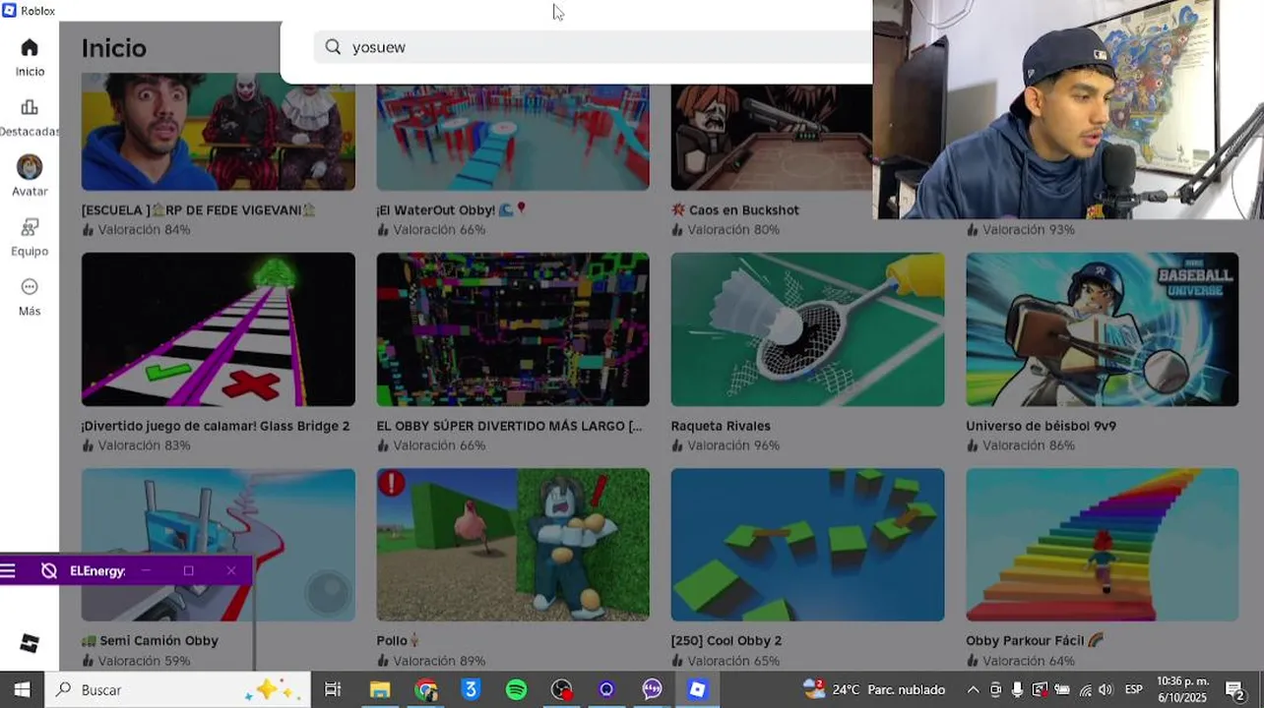The width and height of the screenshot is (1264, 708).
Task: Open File Explorer from taskbar
Action: tap(380, 689)
